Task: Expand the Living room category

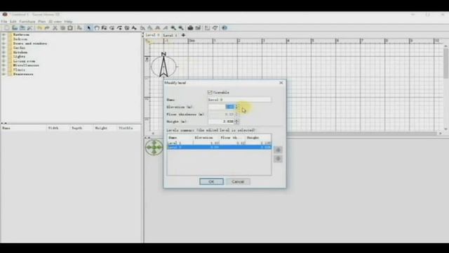Action: tap(4, 61)
